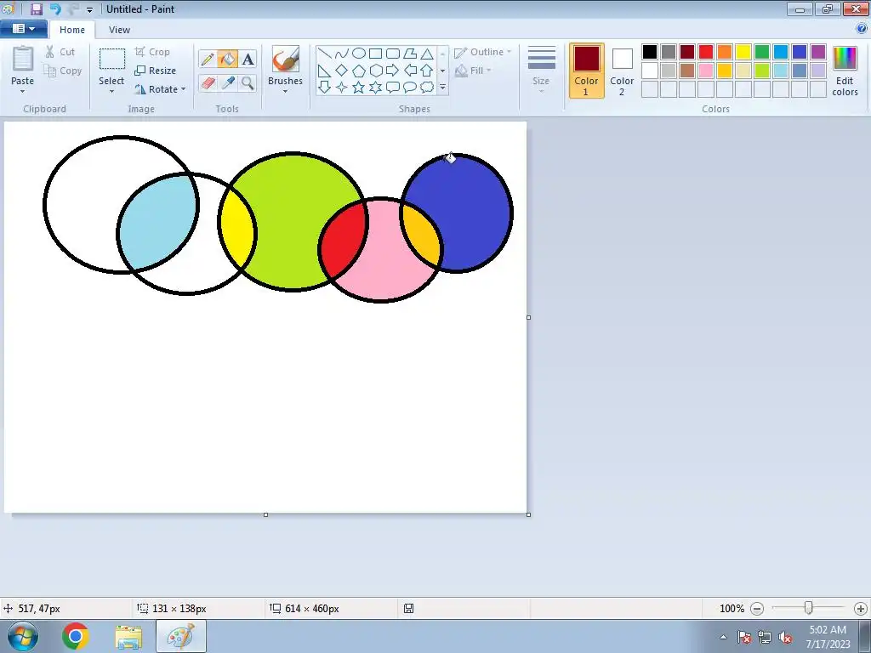This screenshot has width=871, height=653.
Task: Choose the Hexagon shape
Action: pyautogui.click(x=375, y=71)
